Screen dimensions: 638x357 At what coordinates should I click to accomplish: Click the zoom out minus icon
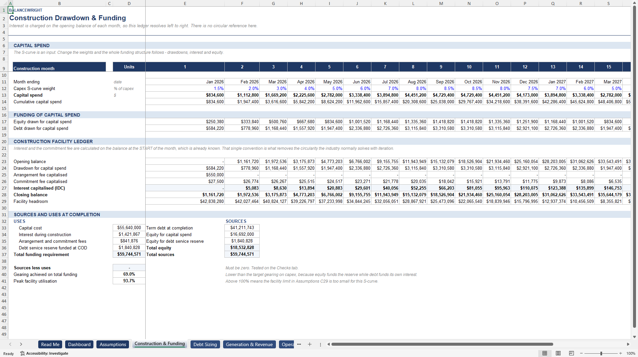click(581, 353)
